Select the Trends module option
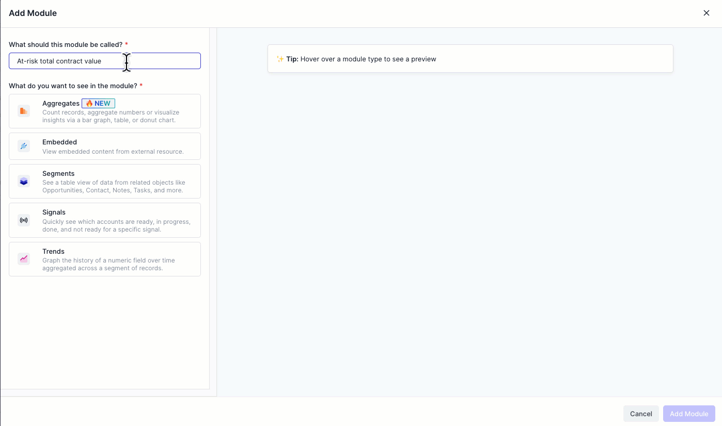Viewport: 722px width, 426px height. pyautogui.click(x=104, y=259)
